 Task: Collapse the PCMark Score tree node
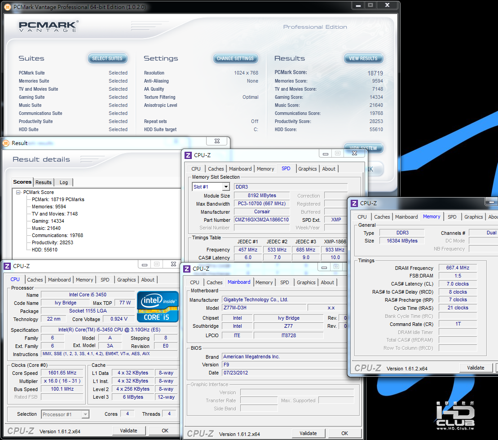click(x=18, y=192)
